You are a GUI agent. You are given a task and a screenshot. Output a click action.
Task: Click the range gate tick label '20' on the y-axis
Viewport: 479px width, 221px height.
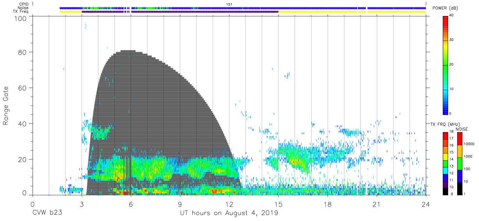click(x=23, y=159)
